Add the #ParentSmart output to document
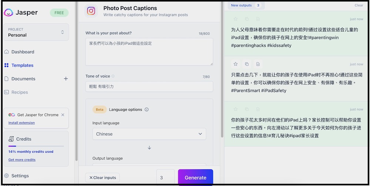Screen dimensions: 370x186 [258, 64]
